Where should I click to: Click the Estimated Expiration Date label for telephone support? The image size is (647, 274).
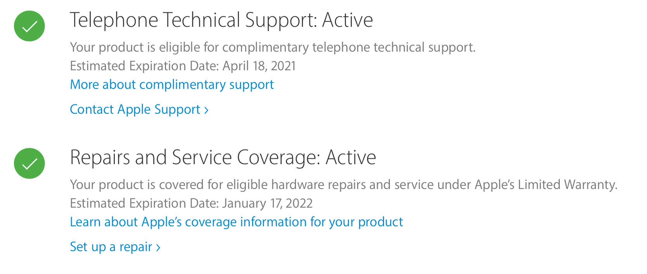144,66
